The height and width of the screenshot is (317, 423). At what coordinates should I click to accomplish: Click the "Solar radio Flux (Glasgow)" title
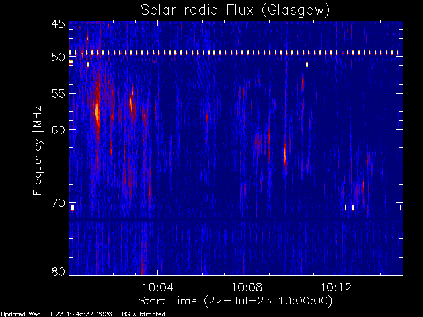click(235, 11)
